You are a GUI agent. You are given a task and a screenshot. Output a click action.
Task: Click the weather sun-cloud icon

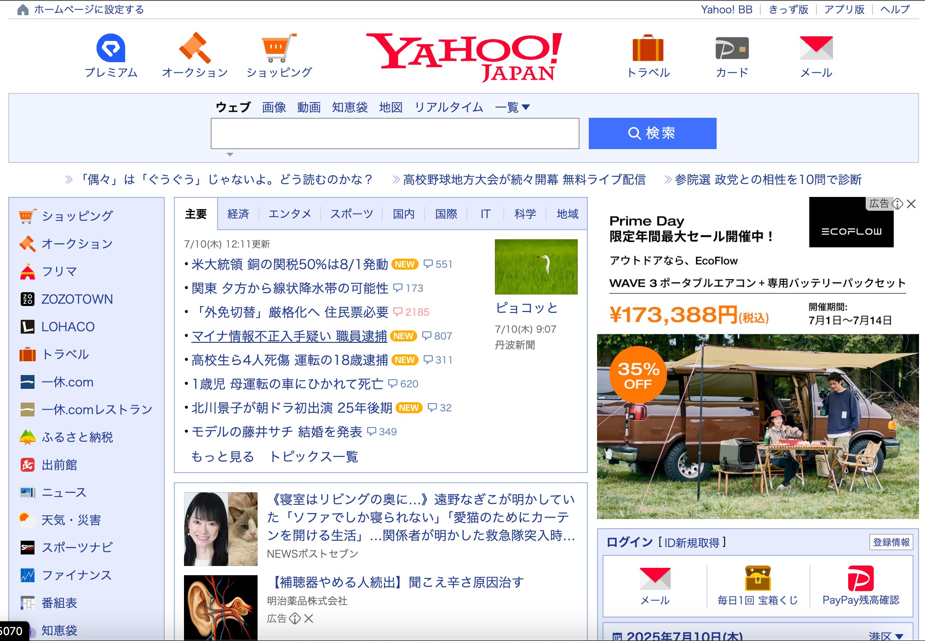click(x=28, y=520)
